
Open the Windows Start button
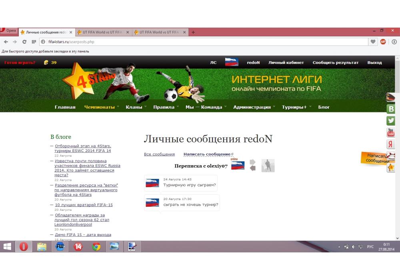point(7,246)
